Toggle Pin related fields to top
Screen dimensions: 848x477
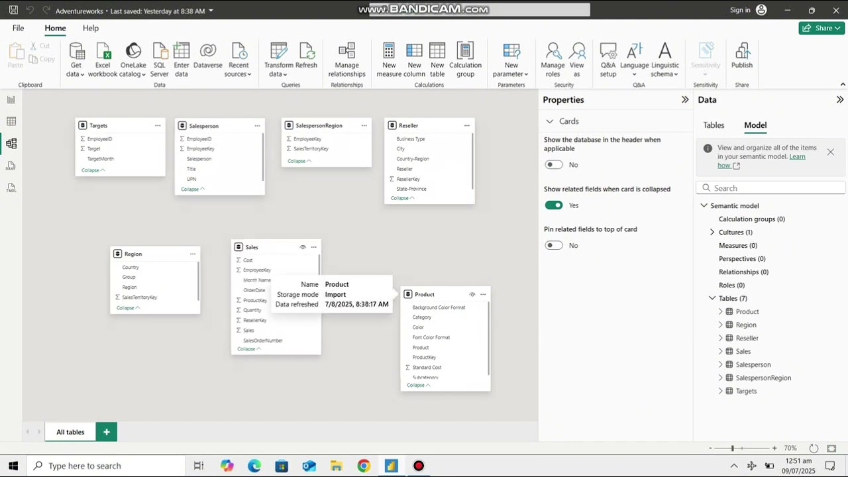click(x=554, y=245)
